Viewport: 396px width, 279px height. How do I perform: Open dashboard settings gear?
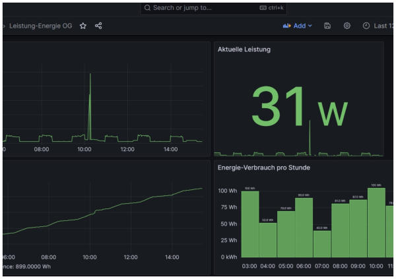pos(346,26)
